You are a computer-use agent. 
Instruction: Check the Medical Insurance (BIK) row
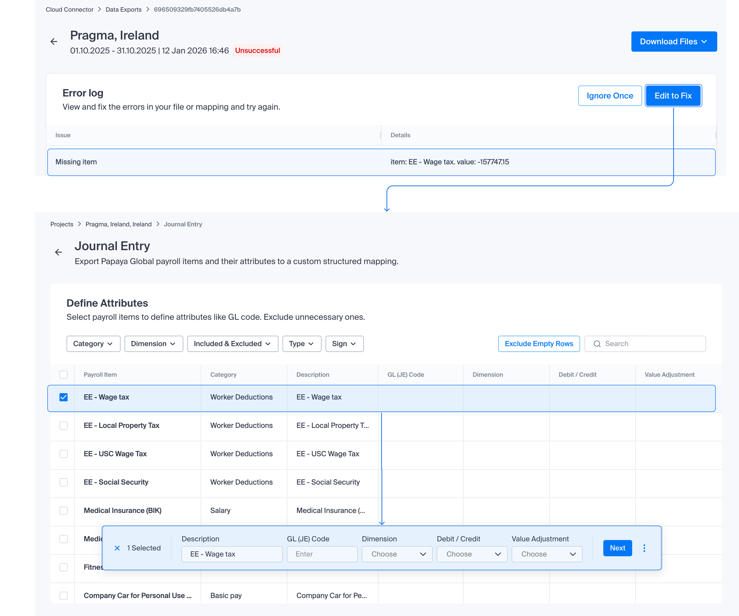pyautogui.click(x=63, y=511)
